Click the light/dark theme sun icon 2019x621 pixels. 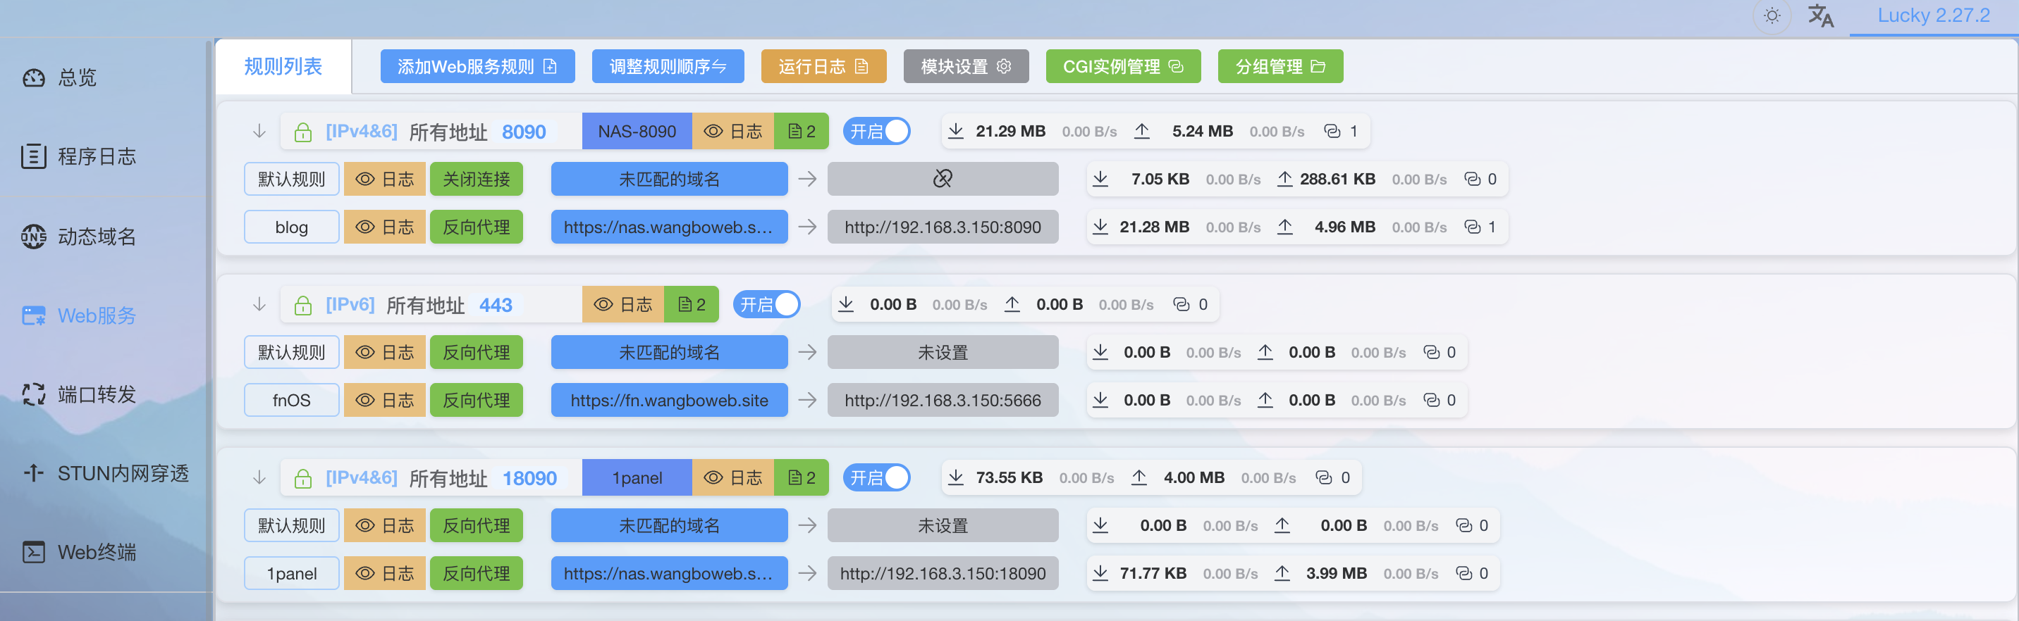point(1772,15)
